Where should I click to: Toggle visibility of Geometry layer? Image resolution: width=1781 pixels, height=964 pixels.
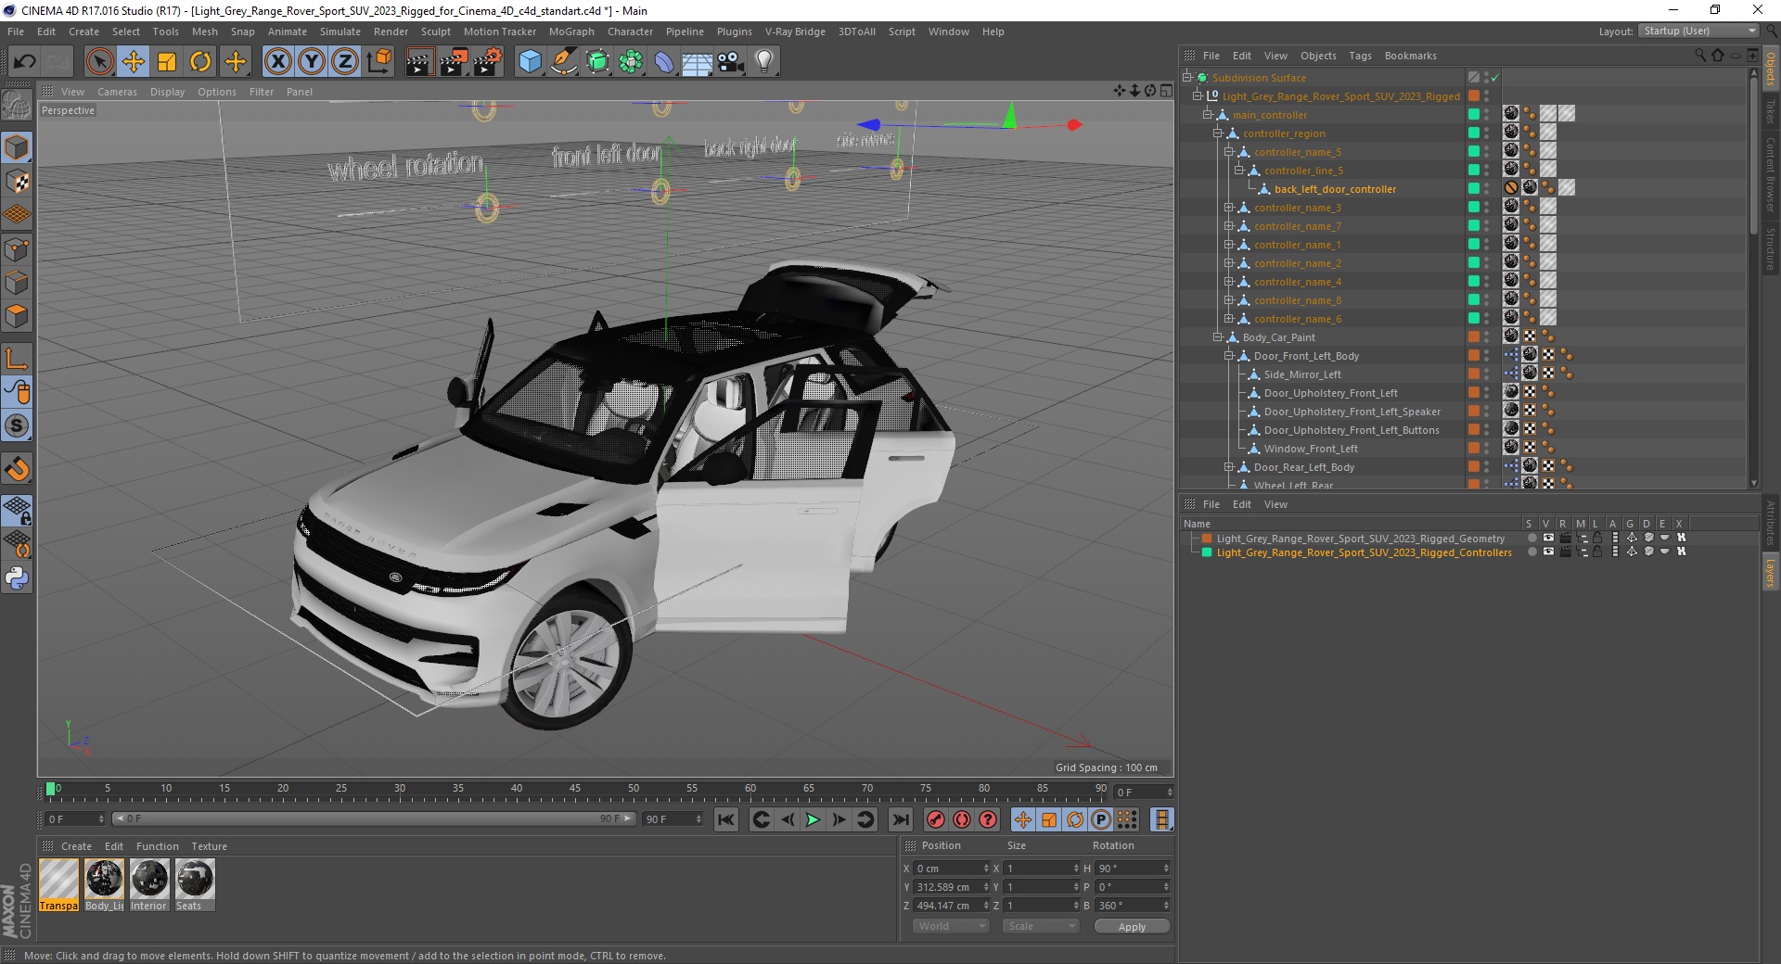click(1547, 539)
